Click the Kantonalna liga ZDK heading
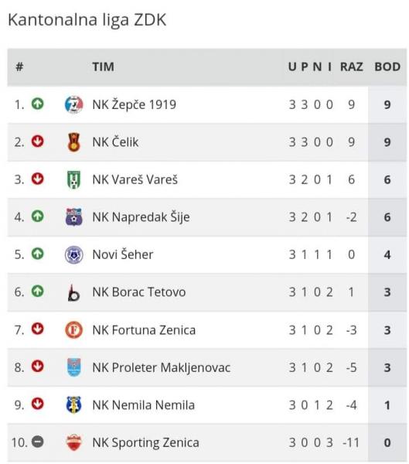The width and height of the screenshot is (409, 464). 87,20
